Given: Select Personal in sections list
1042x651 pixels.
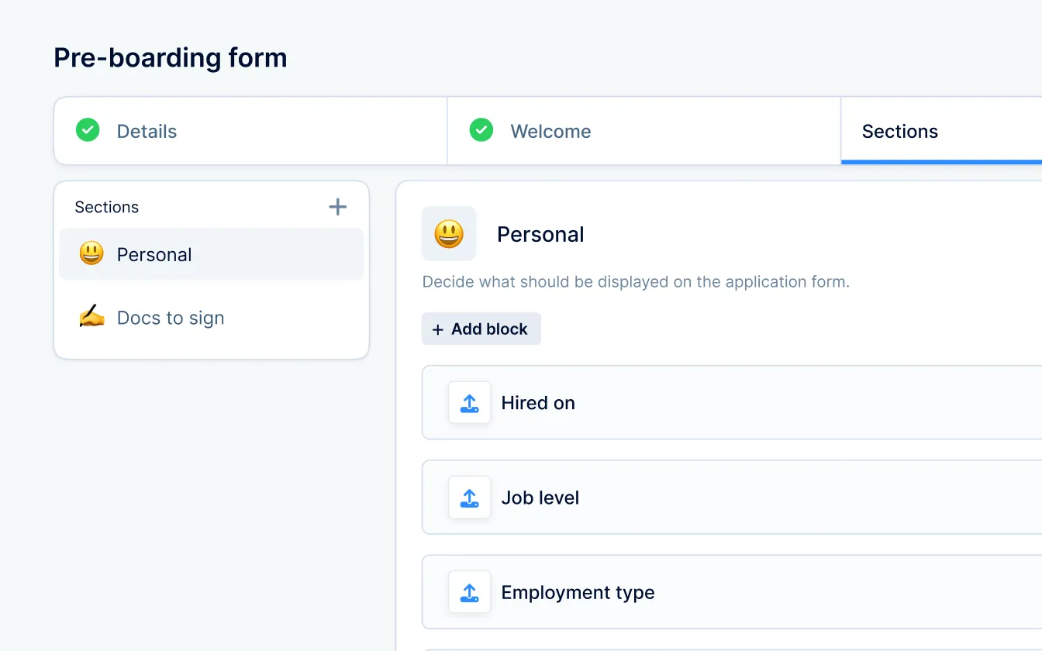Looking at the screenshot, I should click(154, 254).
